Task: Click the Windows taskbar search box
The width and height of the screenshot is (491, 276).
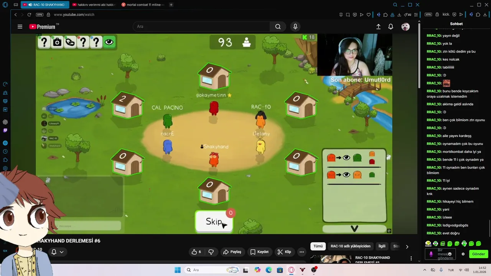Action: click(211, 270)
